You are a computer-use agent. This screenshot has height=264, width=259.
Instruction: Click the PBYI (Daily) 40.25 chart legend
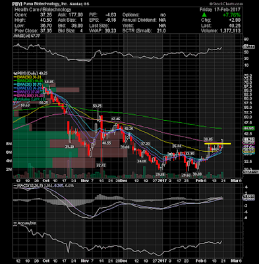click(30, 73)
